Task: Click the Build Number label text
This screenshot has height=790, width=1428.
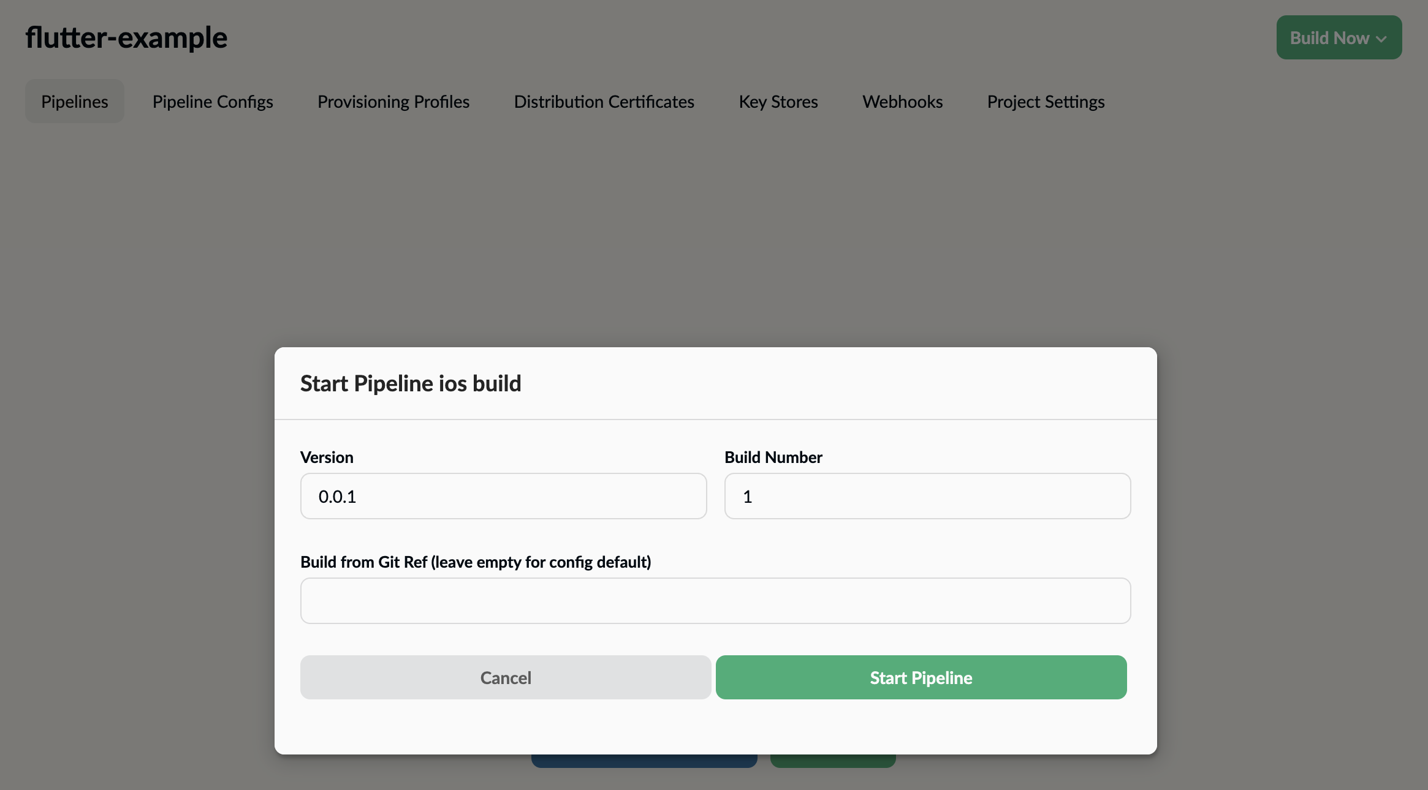Action: pos(773,457)
